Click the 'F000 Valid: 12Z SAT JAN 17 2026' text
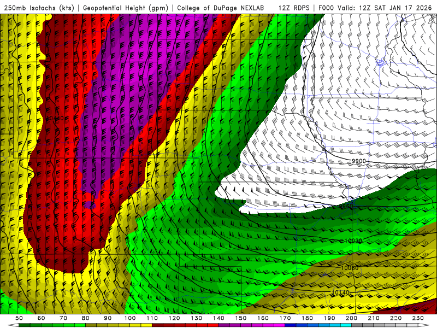This screenshot has height=328, width=437. point(375,8)
